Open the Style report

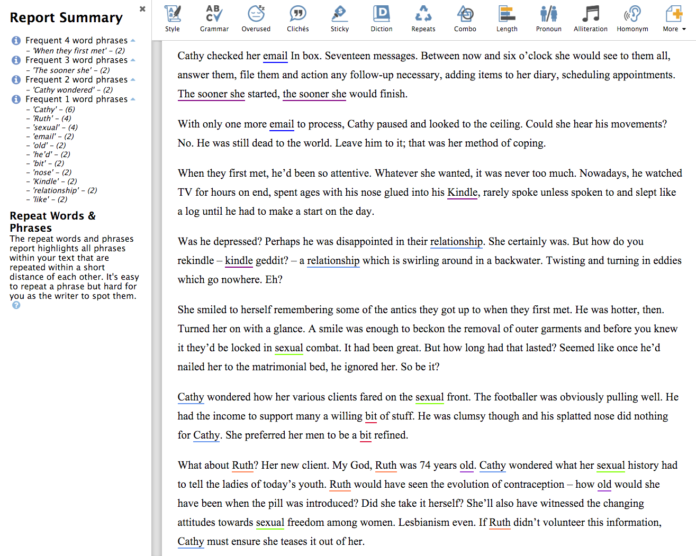point(172,19)
